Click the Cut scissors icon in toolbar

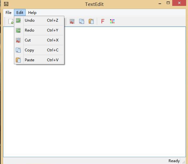[72, 21]
